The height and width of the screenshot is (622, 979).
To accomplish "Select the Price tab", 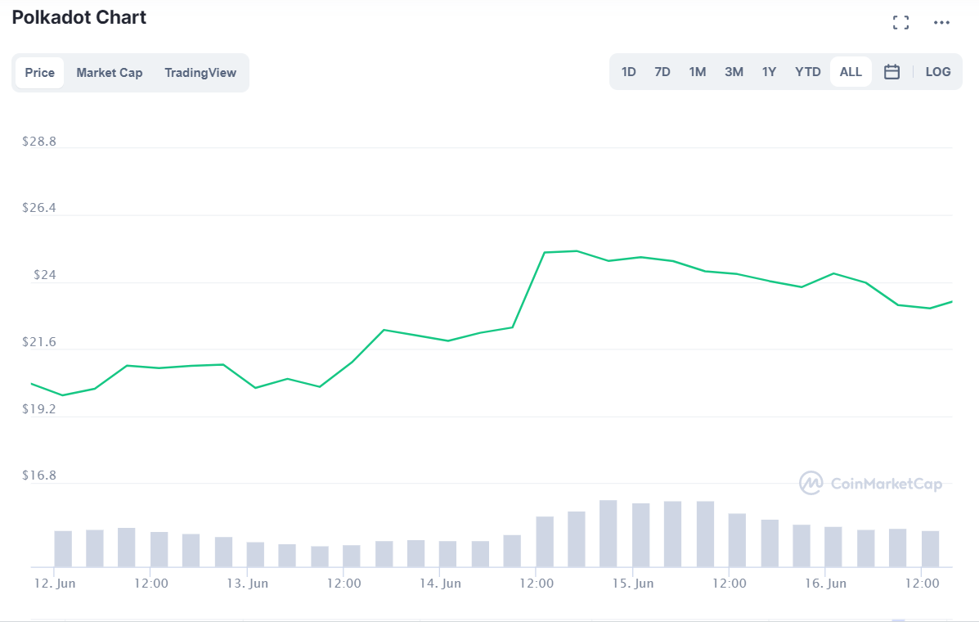I will 39,73.
